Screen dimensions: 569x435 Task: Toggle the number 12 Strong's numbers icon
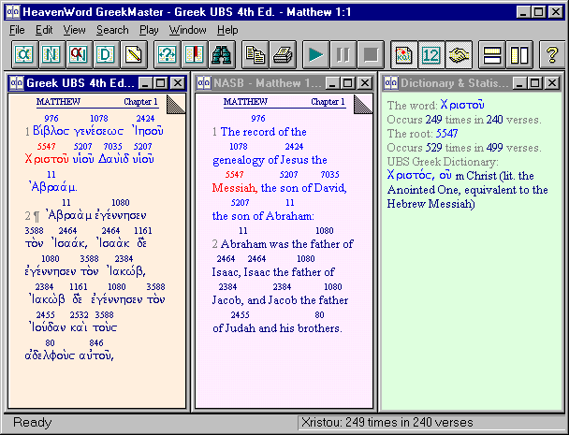pyautogui.click(x=431, y=55)
